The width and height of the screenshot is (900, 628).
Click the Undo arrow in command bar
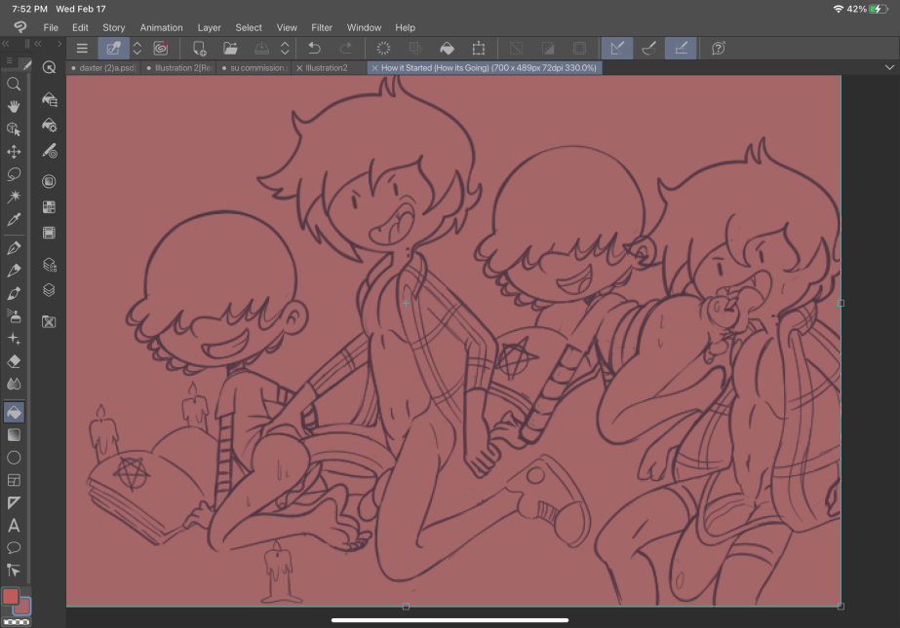(x=314, y=48)
